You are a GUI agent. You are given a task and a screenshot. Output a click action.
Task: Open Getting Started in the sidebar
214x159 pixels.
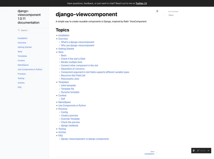[25, 47]
